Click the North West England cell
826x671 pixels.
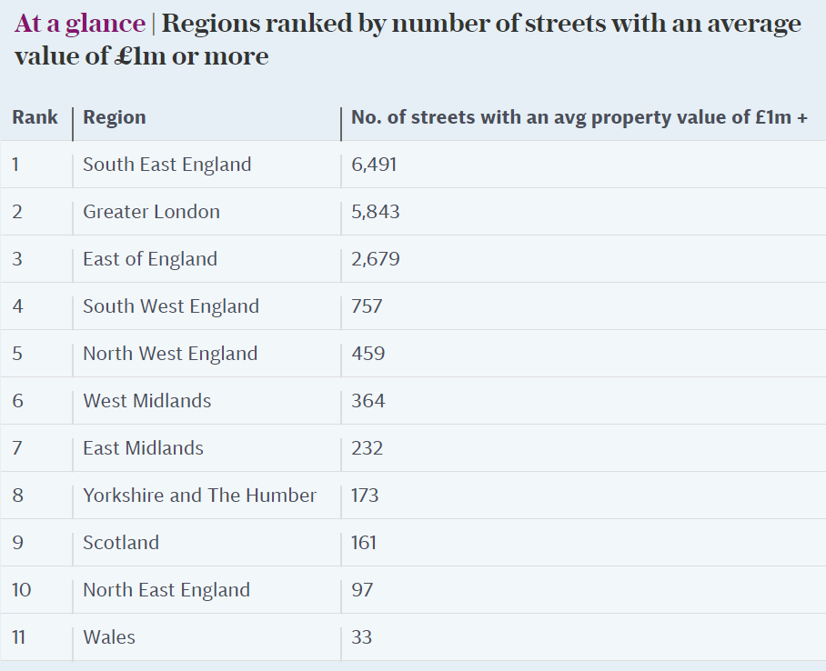tap(170, 354)
